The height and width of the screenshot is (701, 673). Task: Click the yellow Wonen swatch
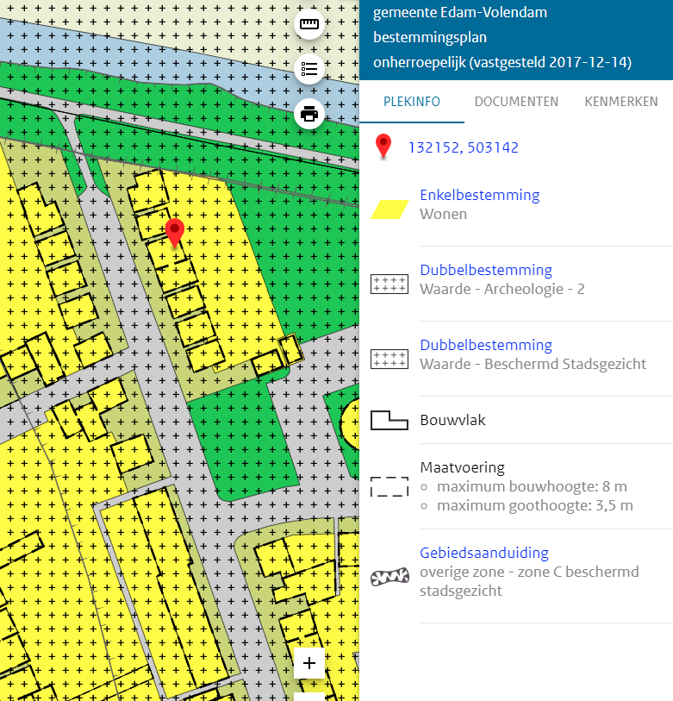pos(389,210)
